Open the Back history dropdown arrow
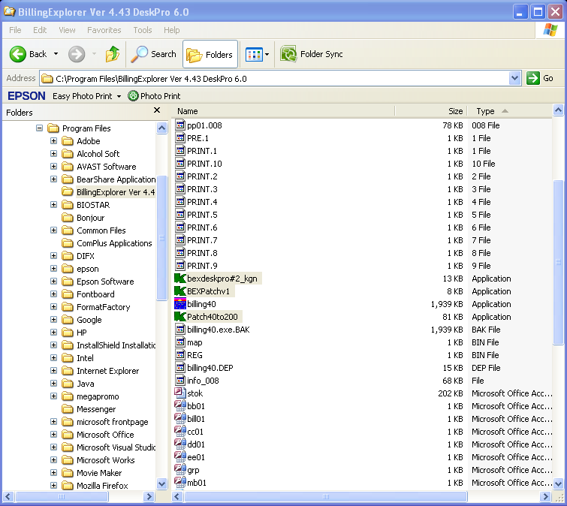The image size is (567, 506). (x=56, y=54)
